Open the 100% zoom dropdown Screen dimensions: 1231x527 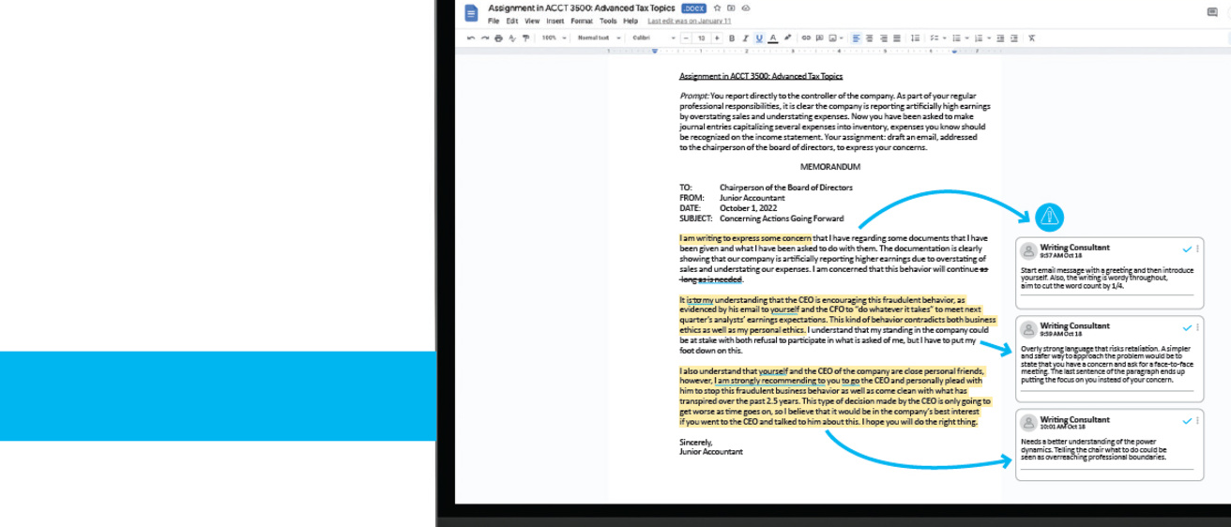click(x=554, y=38)
